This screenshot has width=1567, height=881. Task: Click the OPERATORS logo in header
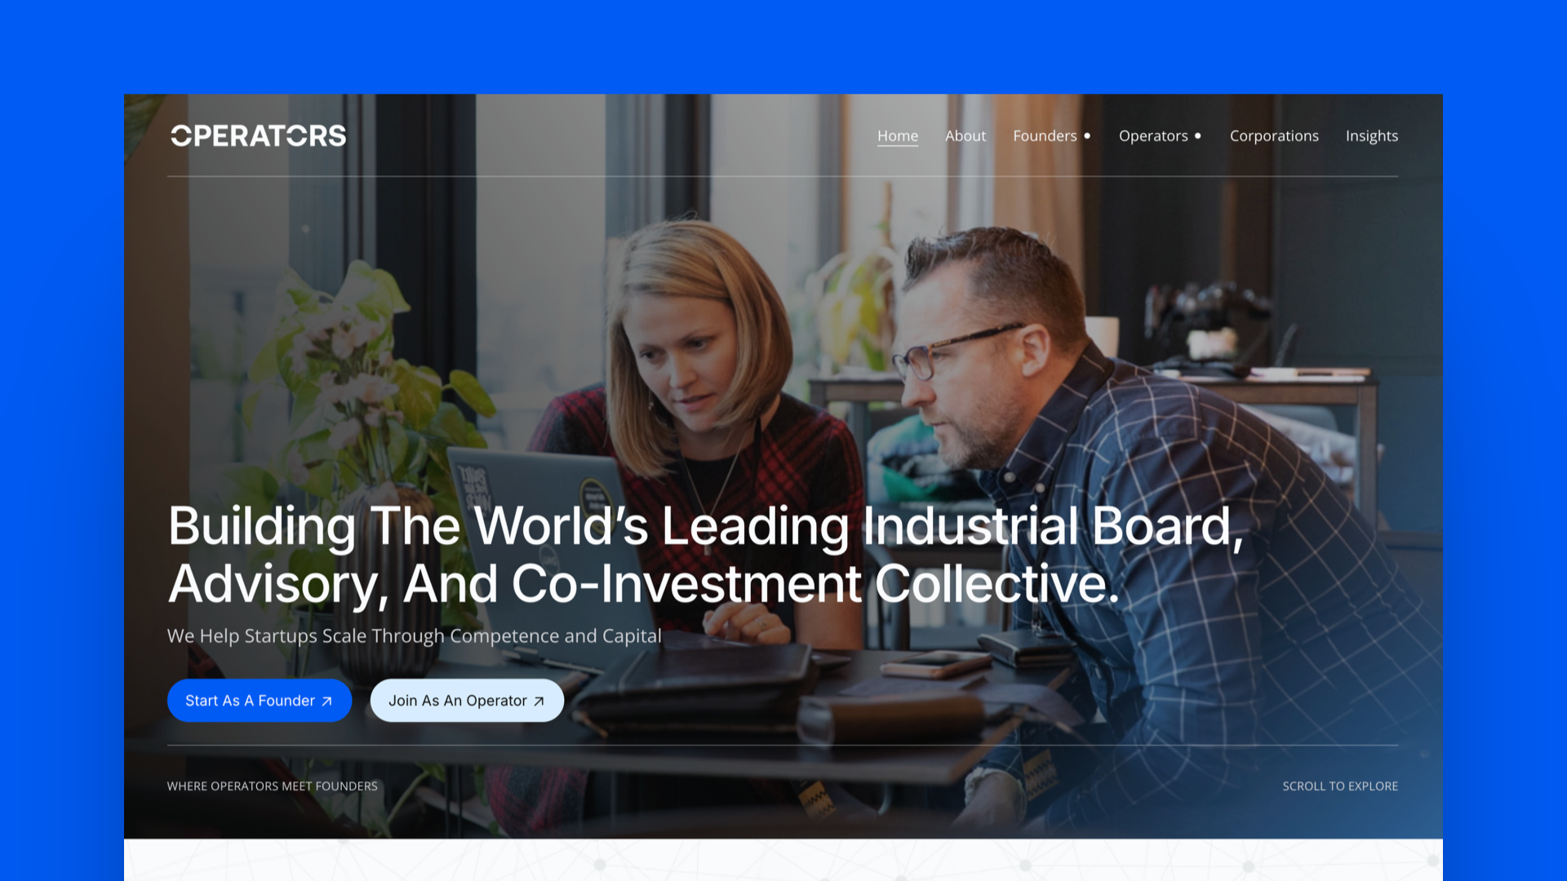258,135
